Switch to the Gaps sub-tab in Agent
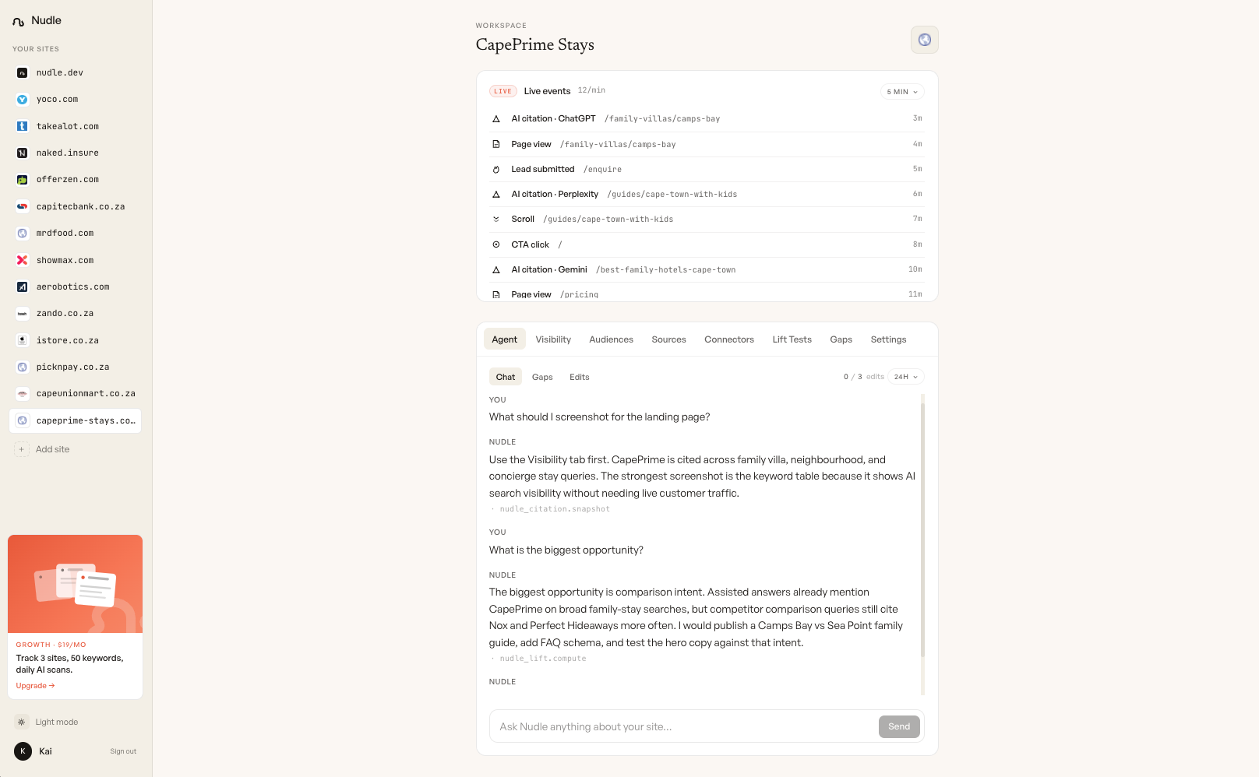This screenshot has height=777, width=1259. 542,377
